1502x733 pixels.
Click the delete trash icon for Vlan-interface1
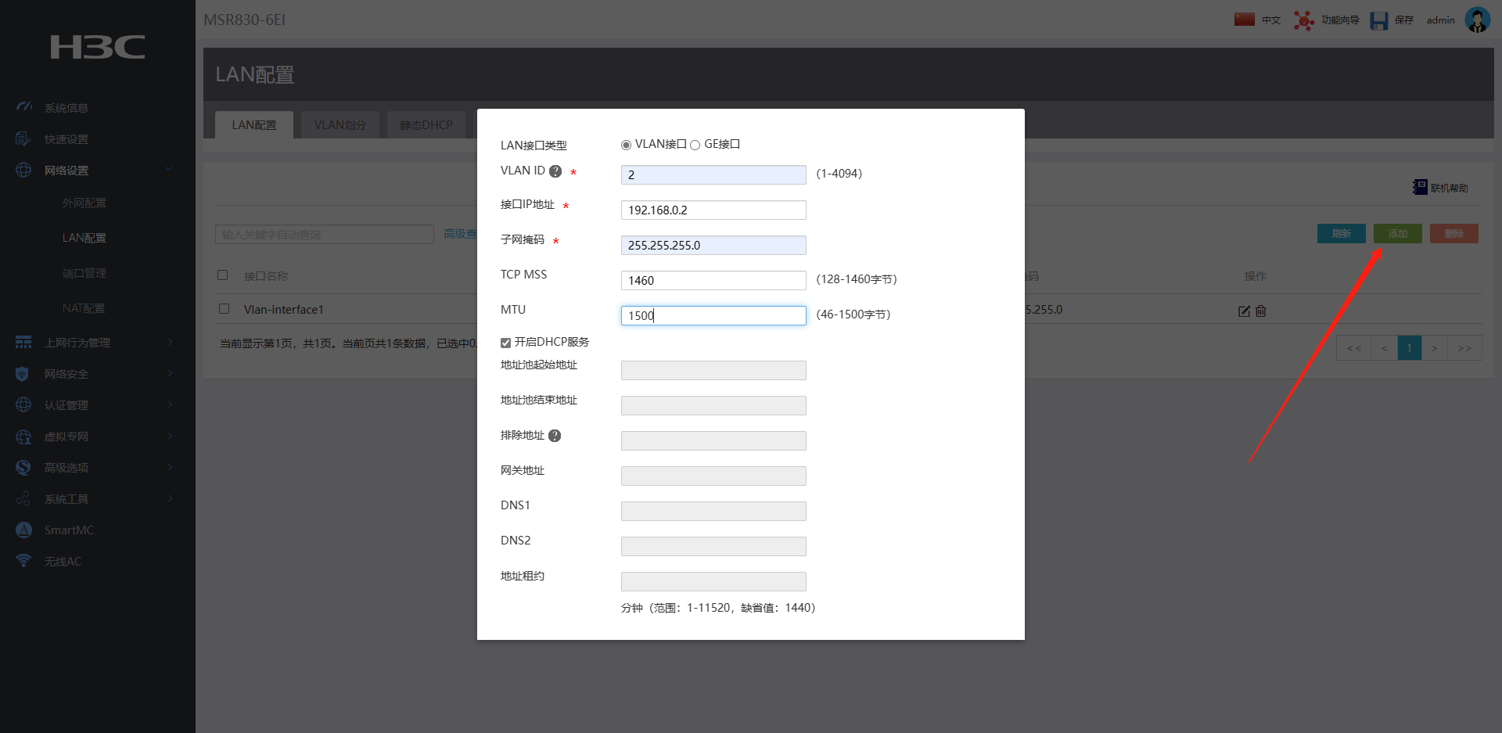tap(1261, 311)
